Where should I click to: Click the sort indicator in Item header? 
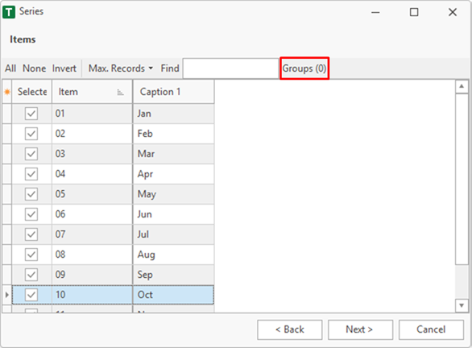tap(120, 92)
